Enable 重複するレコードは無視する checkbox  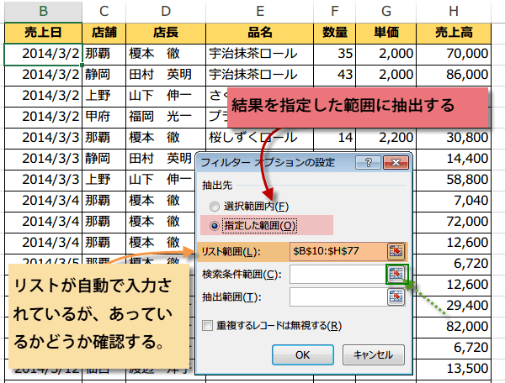click(207, 326)
